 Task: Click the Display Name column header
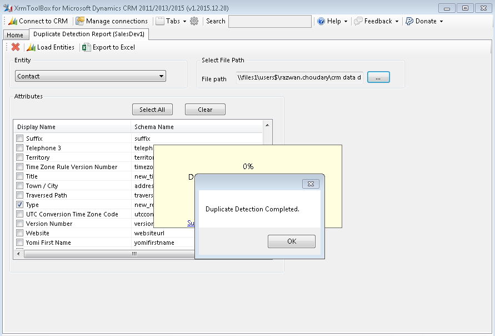[x=72, y=127]
